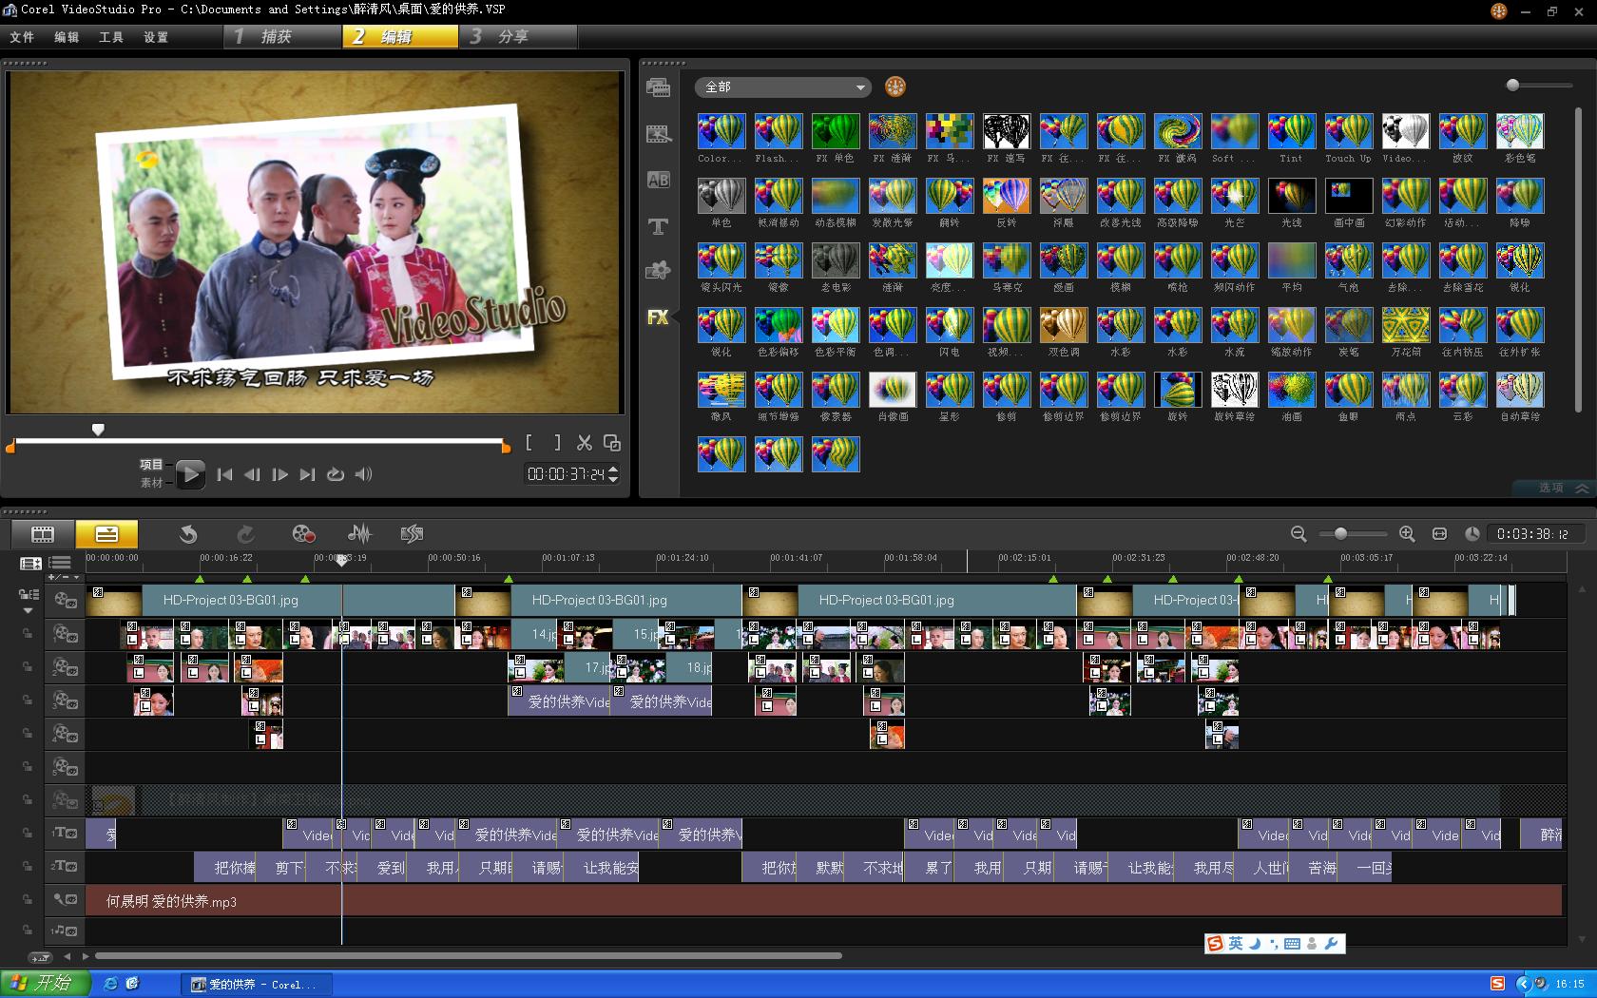This screenshot has height=998, width=1597.
Task: Adjust the library thumbnail size slider
Action: pos(1512,86)
